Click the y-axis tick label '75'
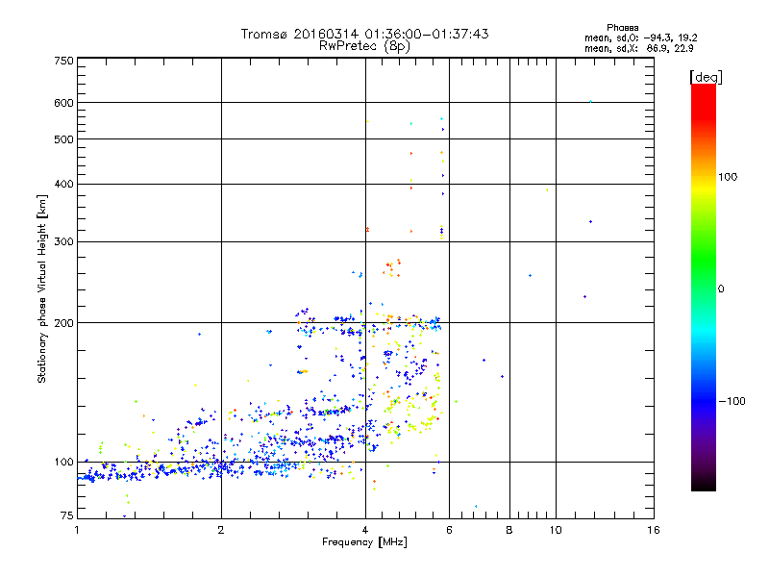Viewport: 769px width, 577px height. [67, 515]
